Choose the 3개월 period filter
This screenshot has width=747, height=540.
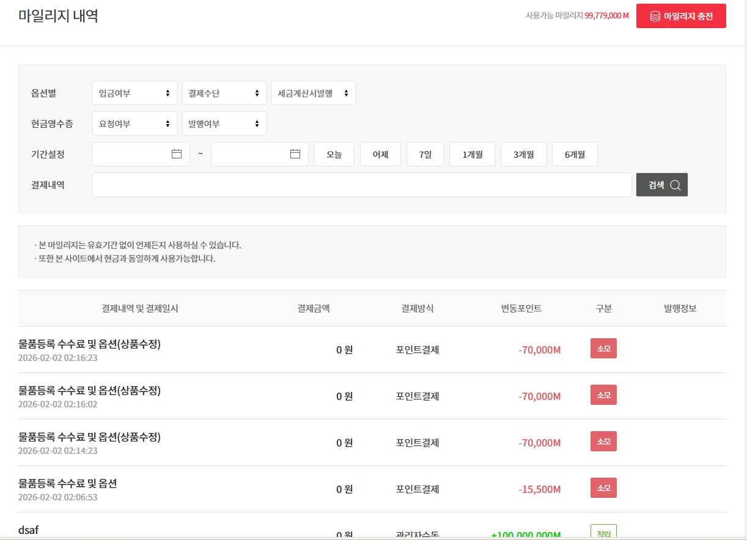tap(523, 154)
